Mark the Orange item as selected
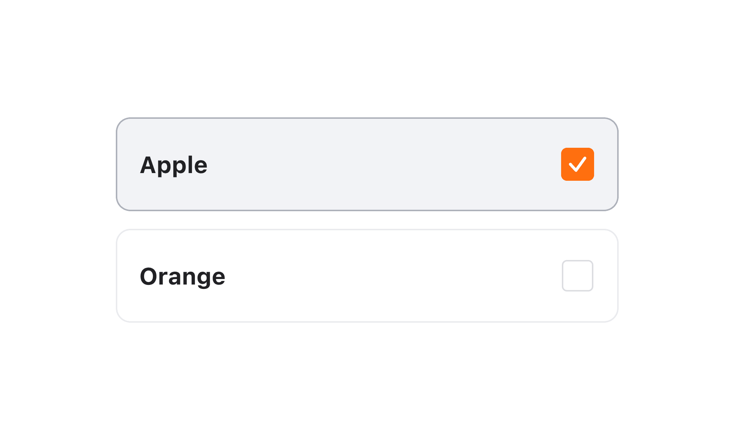 tap(577, 276)
